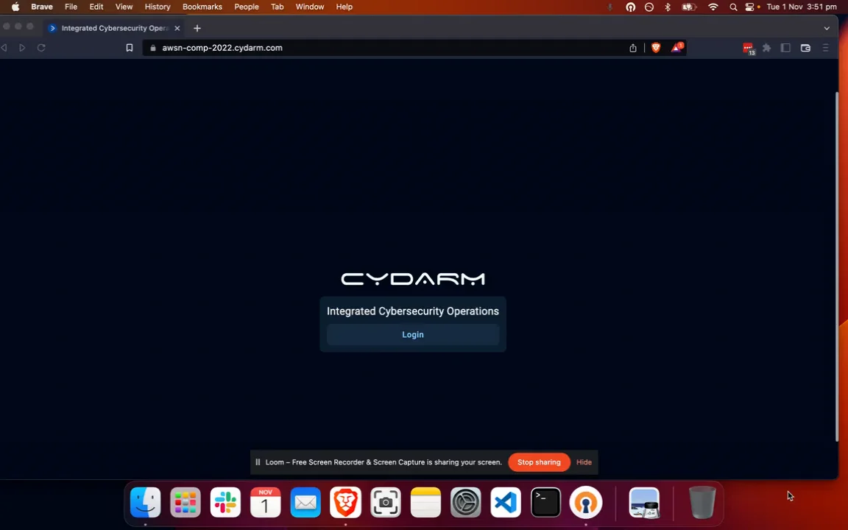Screen dimensions: 848x530
Task: Open Visual Studio Code from the Dock
Action: click(x=506, y=503)
